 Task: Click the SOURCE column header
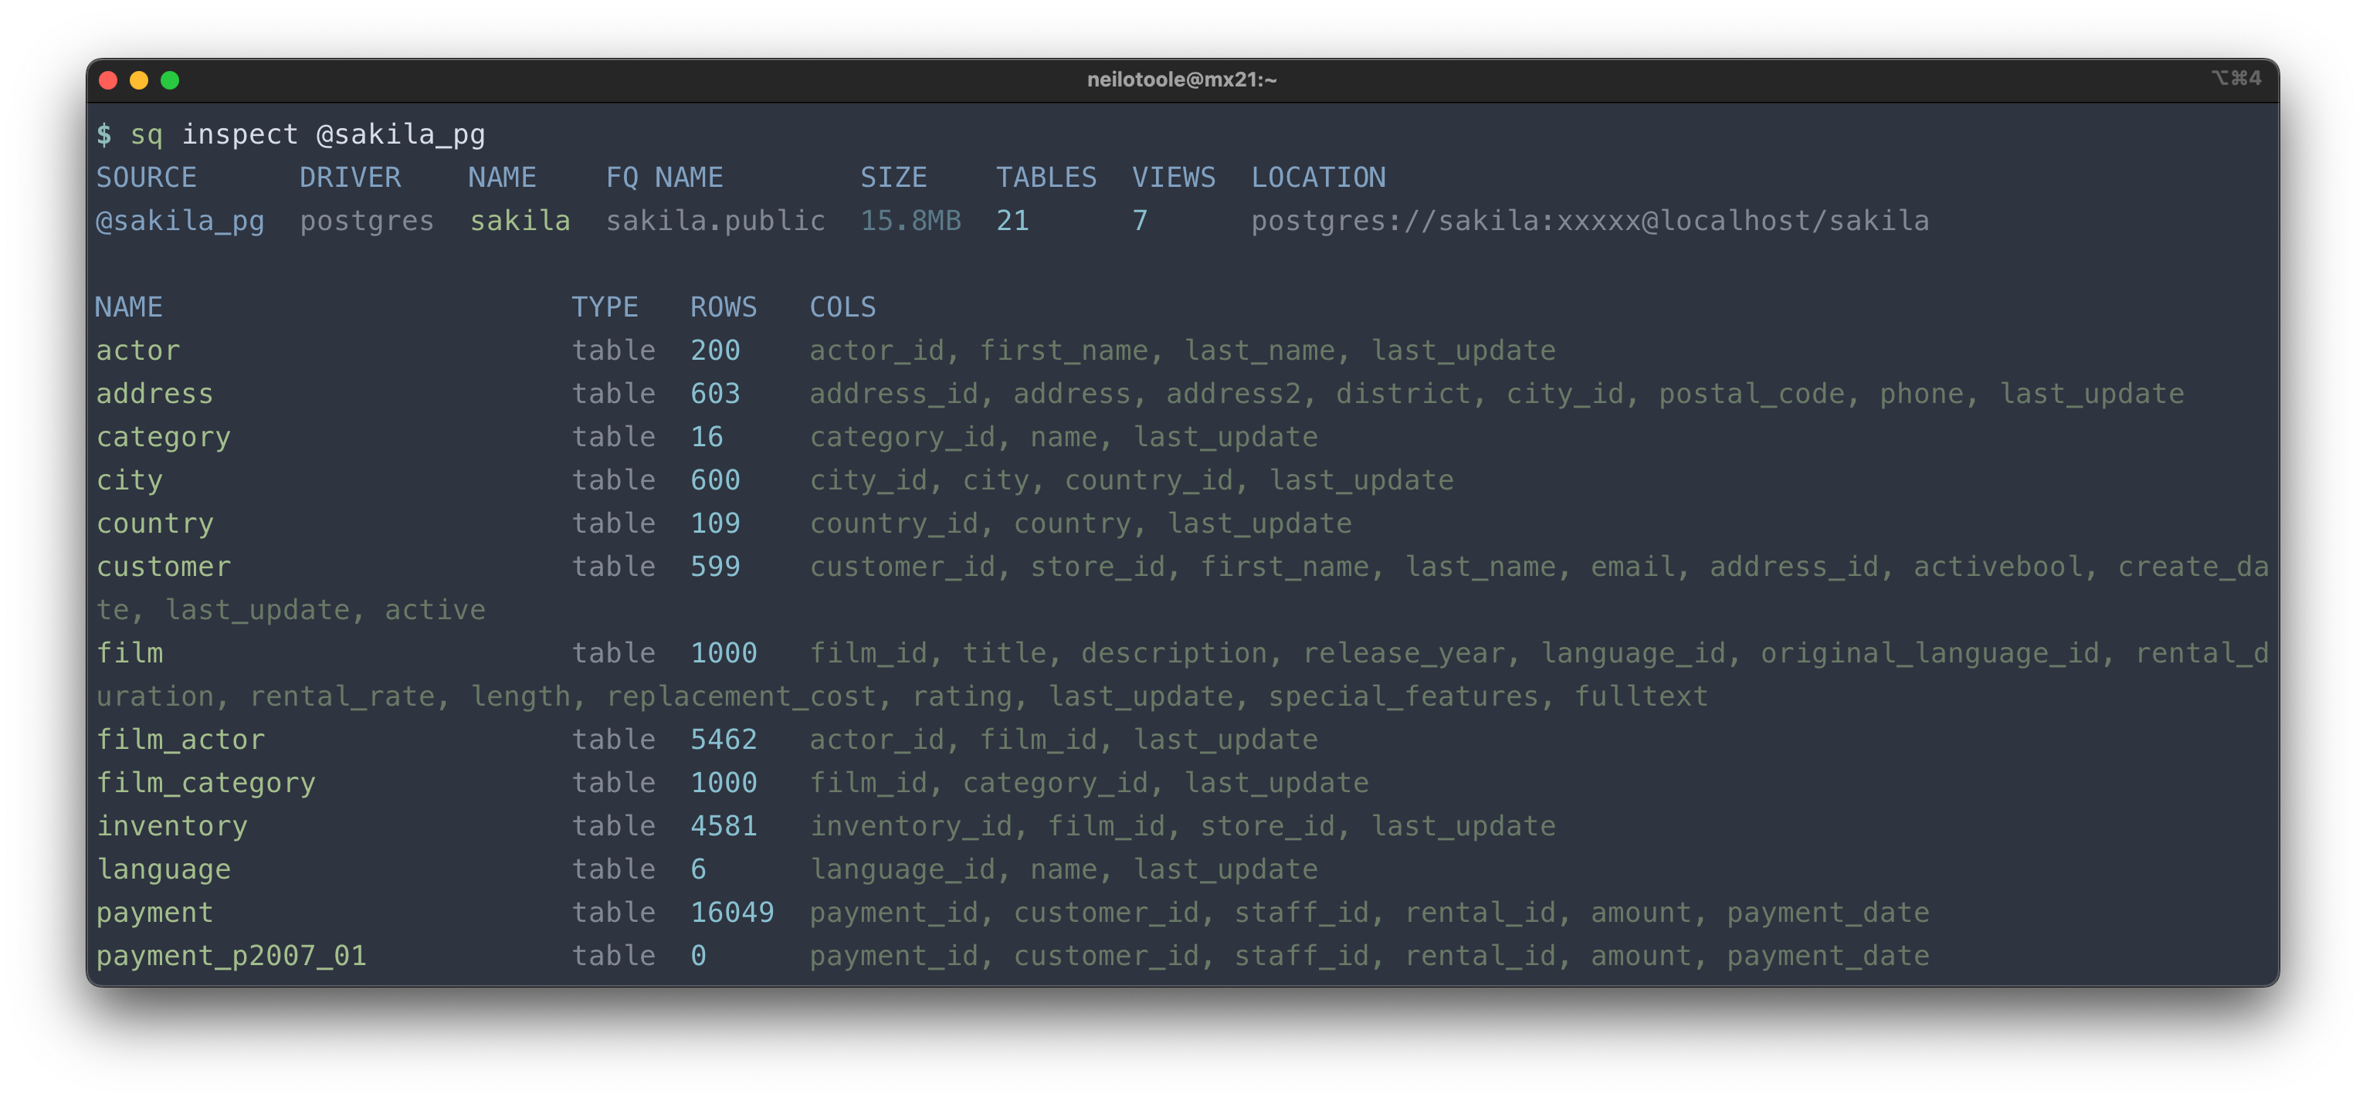[x=146, y=178]
